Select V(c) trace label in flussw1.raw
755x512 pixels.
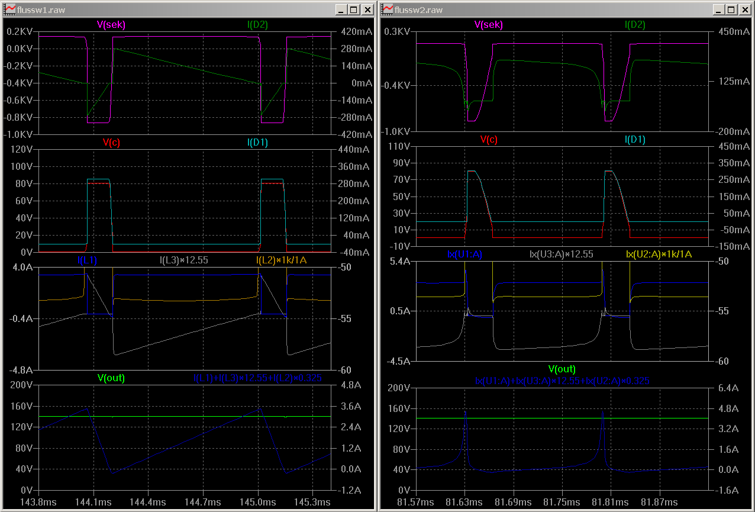[x=111, y=142]
